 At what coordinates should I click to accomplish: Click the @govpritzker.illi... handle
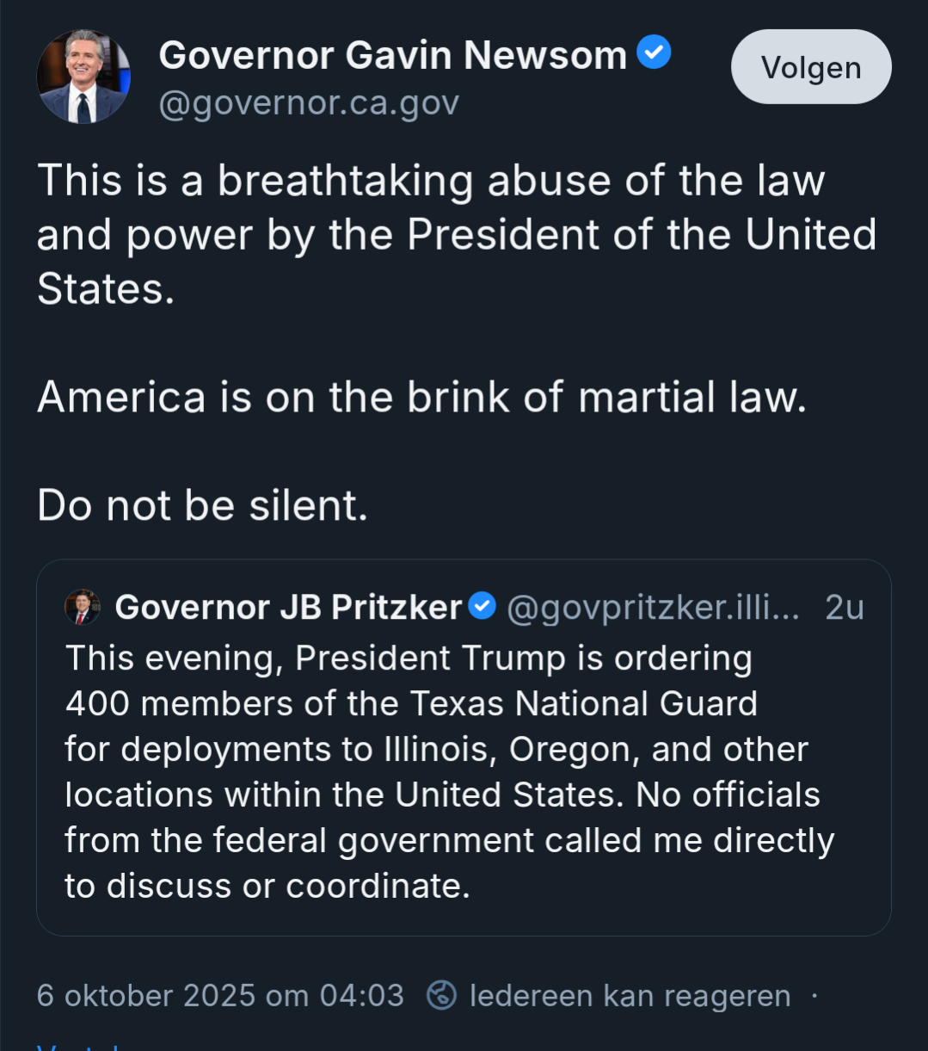[x=653, y=608]
